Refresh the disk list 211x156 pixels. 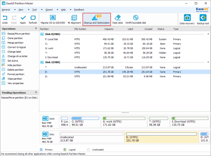(x=33, y=20)
